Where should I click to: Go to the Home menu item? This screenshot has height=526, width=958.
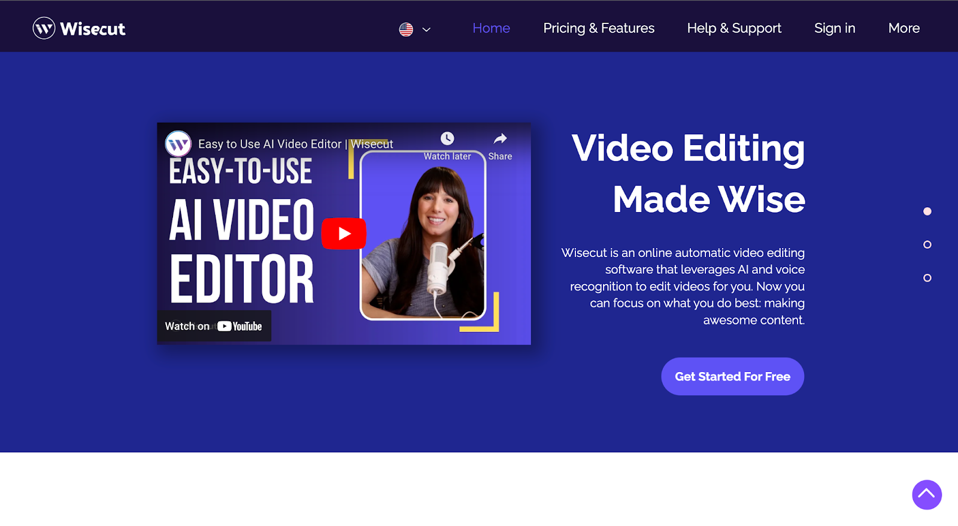click(x=491, y=28)
